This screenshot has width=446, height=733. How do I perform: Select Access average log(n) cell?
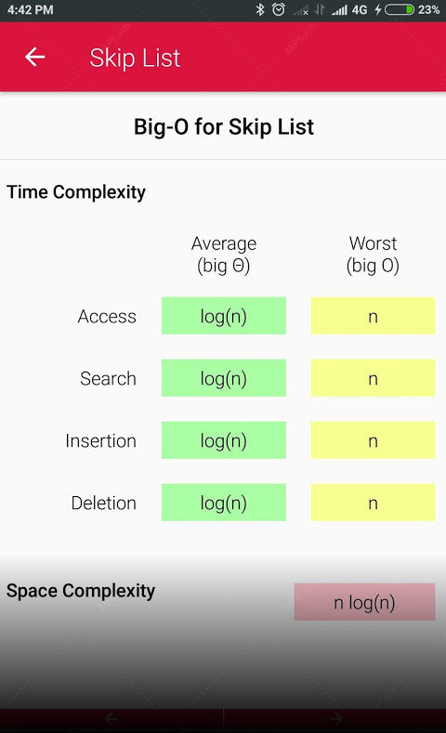click(224, 316)
